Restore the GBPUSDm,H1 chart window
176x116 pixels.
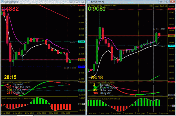pyautogui.click(x=77, y=2)
